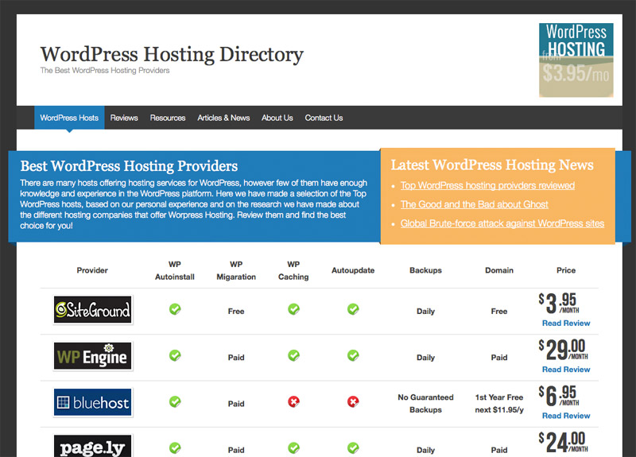Select Articles & News in navigation
This screenshot has height=457, width=636.
click(x=223, y=118)
